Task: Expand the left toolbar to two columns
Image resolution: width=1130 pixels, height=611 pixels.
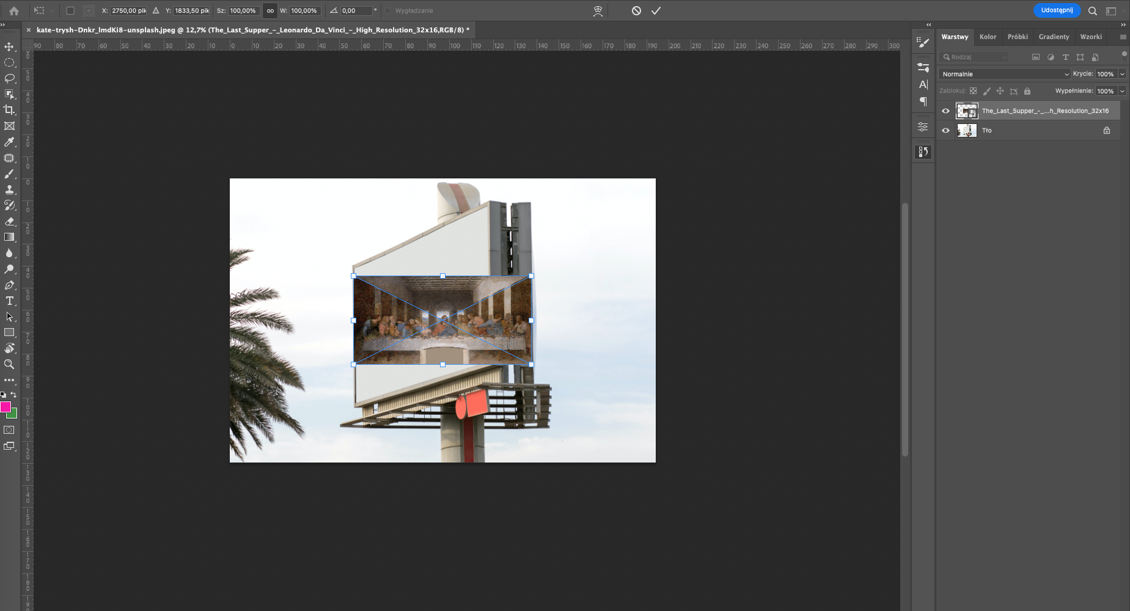Action: click(3, 24)
